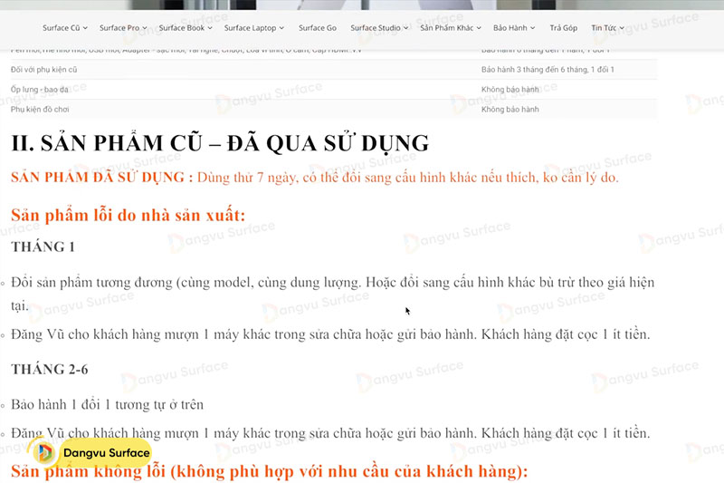Go to the Surface Go page
Viewport: 724px width, 483px height.
click(318, 28)
